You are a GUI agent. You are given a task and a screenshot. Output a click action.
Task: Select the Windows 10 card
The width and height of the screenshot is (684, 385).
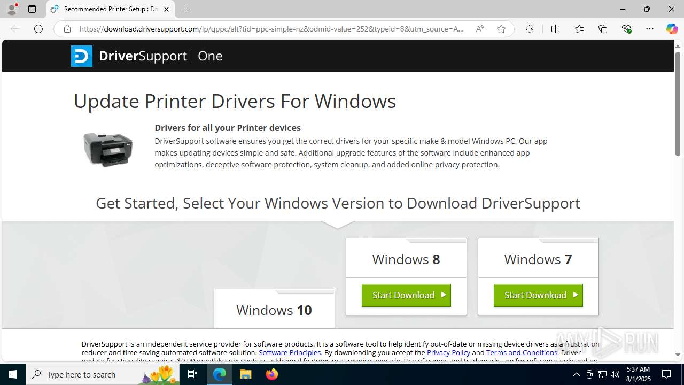(274, 309)
